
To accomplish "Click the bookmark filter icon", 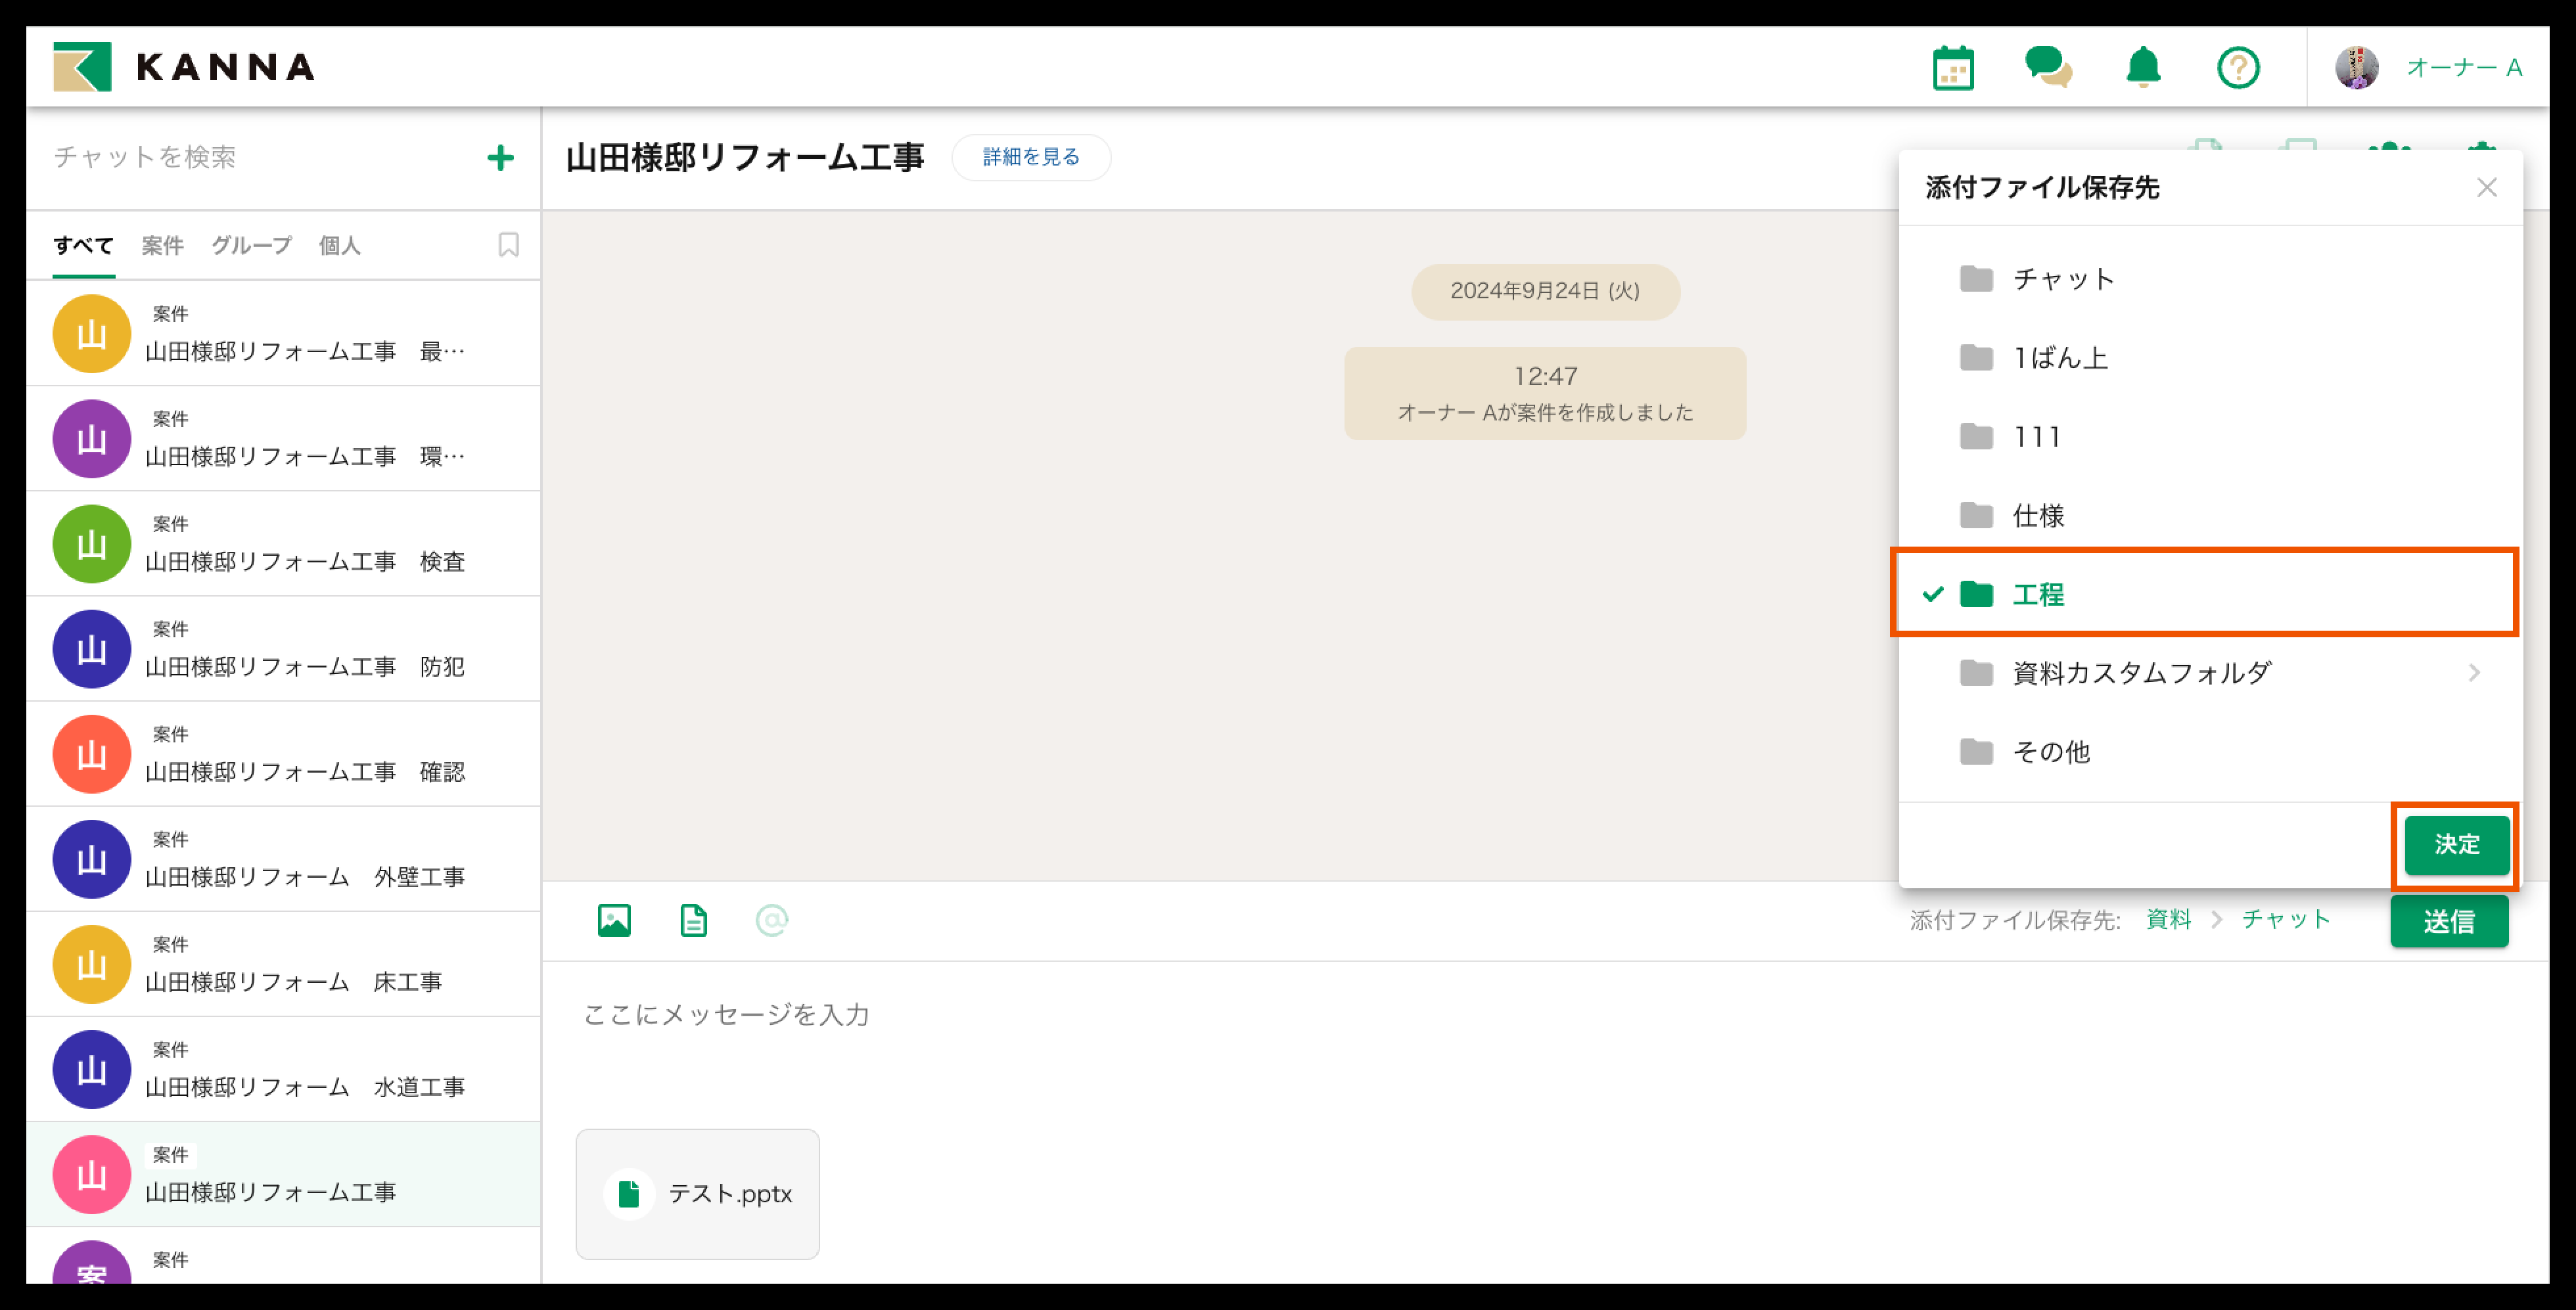I will coord(508,245).
